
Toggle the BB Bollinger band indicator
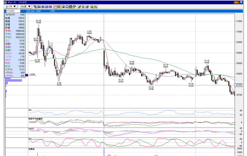click(x=43, y=7)
